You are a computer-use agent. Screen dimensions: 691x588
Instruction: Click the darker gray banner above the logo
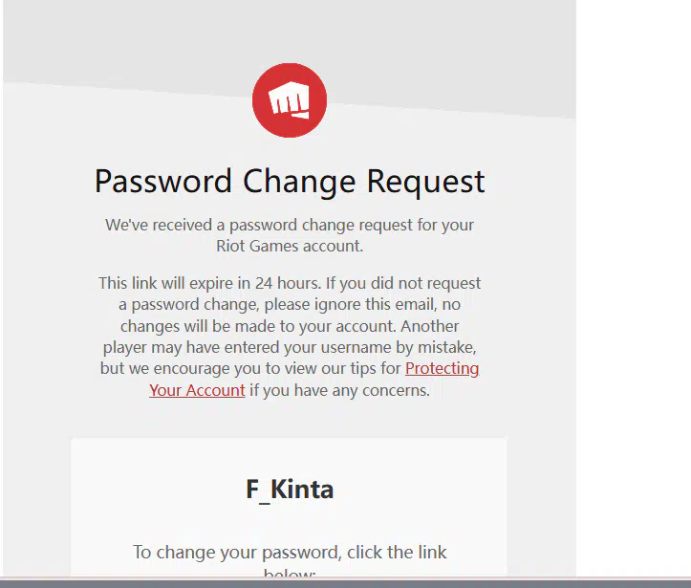[143, 38]
